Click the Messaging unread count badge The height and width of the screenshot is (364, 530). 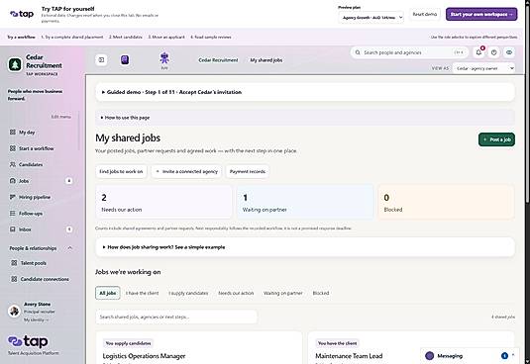tap(504, 355)
